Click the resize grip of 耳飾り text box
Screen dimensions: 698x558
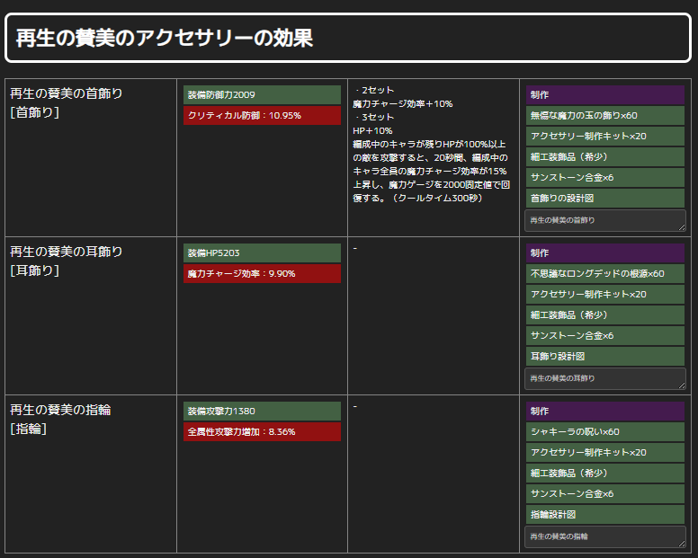[682, 386]
